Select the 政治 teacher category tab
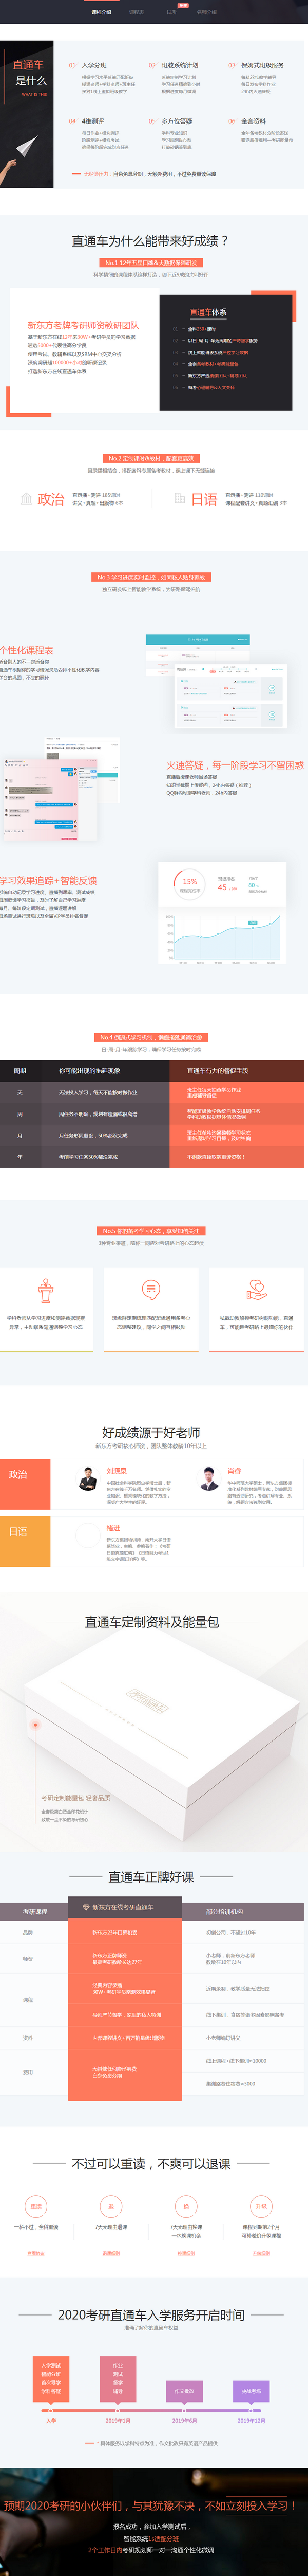The height and width of the screenshot is (2576, 308). coord(25,1485)
